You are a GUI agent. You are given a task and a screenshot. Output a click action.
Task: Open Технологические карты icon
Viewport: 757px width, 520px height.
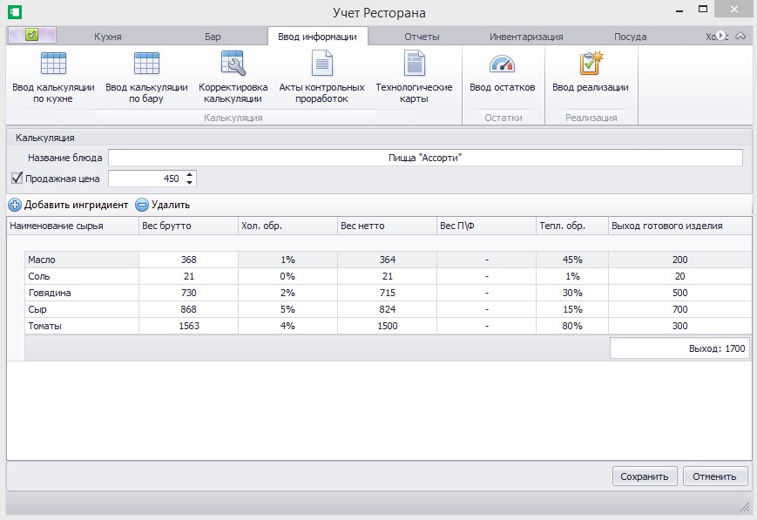[414, 64]
